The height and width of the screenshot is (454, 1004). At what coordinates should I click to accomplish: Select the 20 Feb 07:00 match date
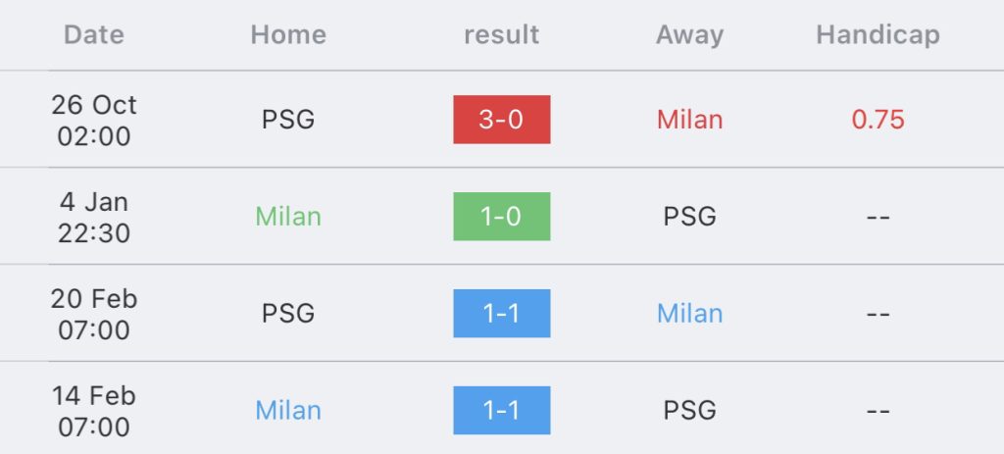[x=94, y=314]
